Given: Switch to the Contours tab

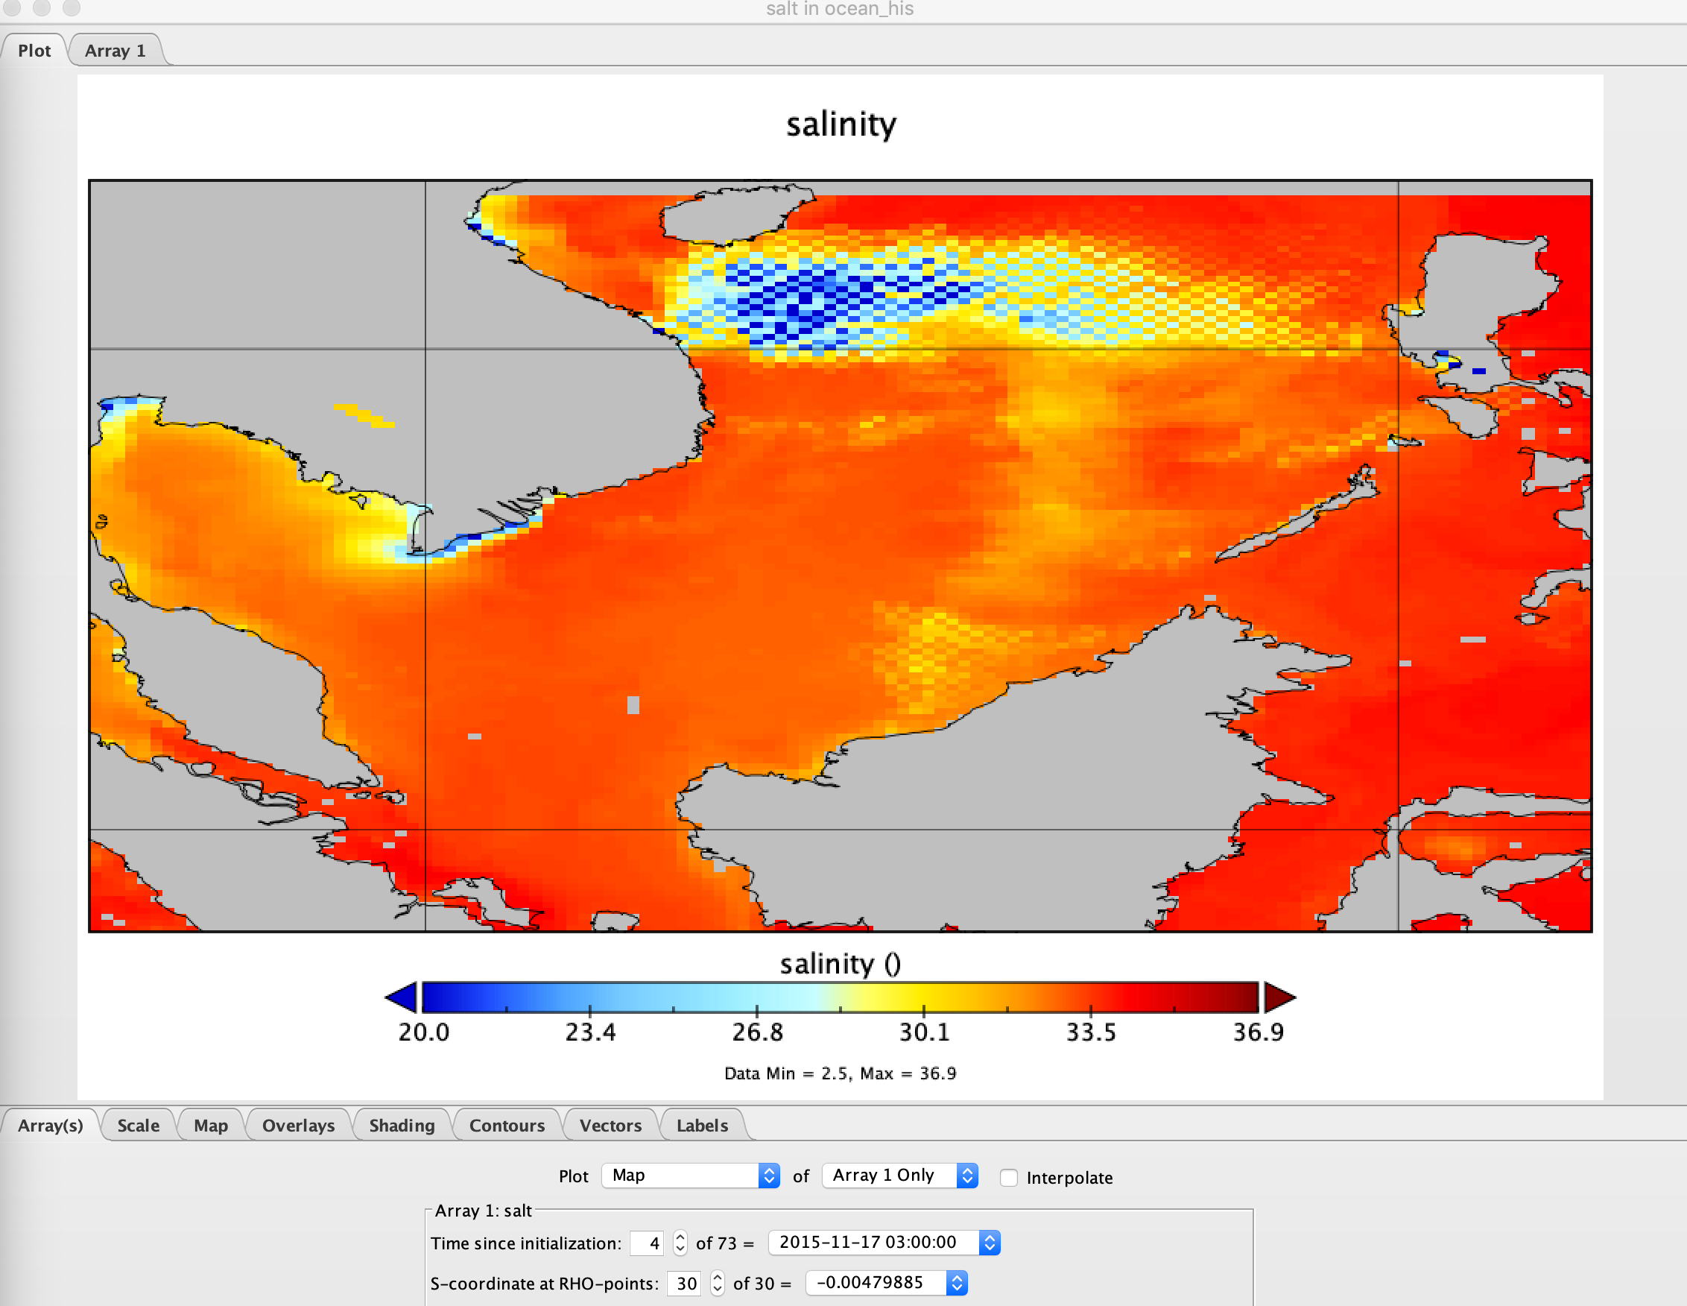Looking at the screenshot, I should tap(507, 1125).
